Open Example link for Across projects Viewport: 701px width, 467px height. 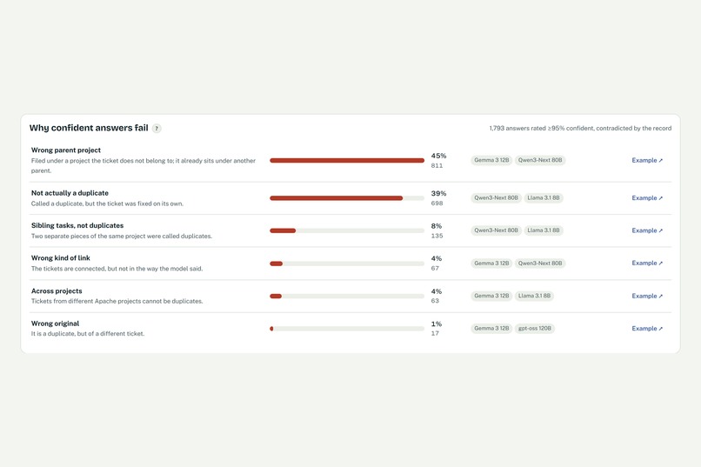click(x=647, y=296)
